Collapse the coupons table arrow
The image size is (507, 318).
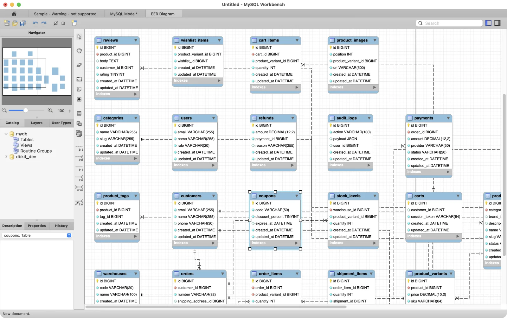click(x=297, y=196)
